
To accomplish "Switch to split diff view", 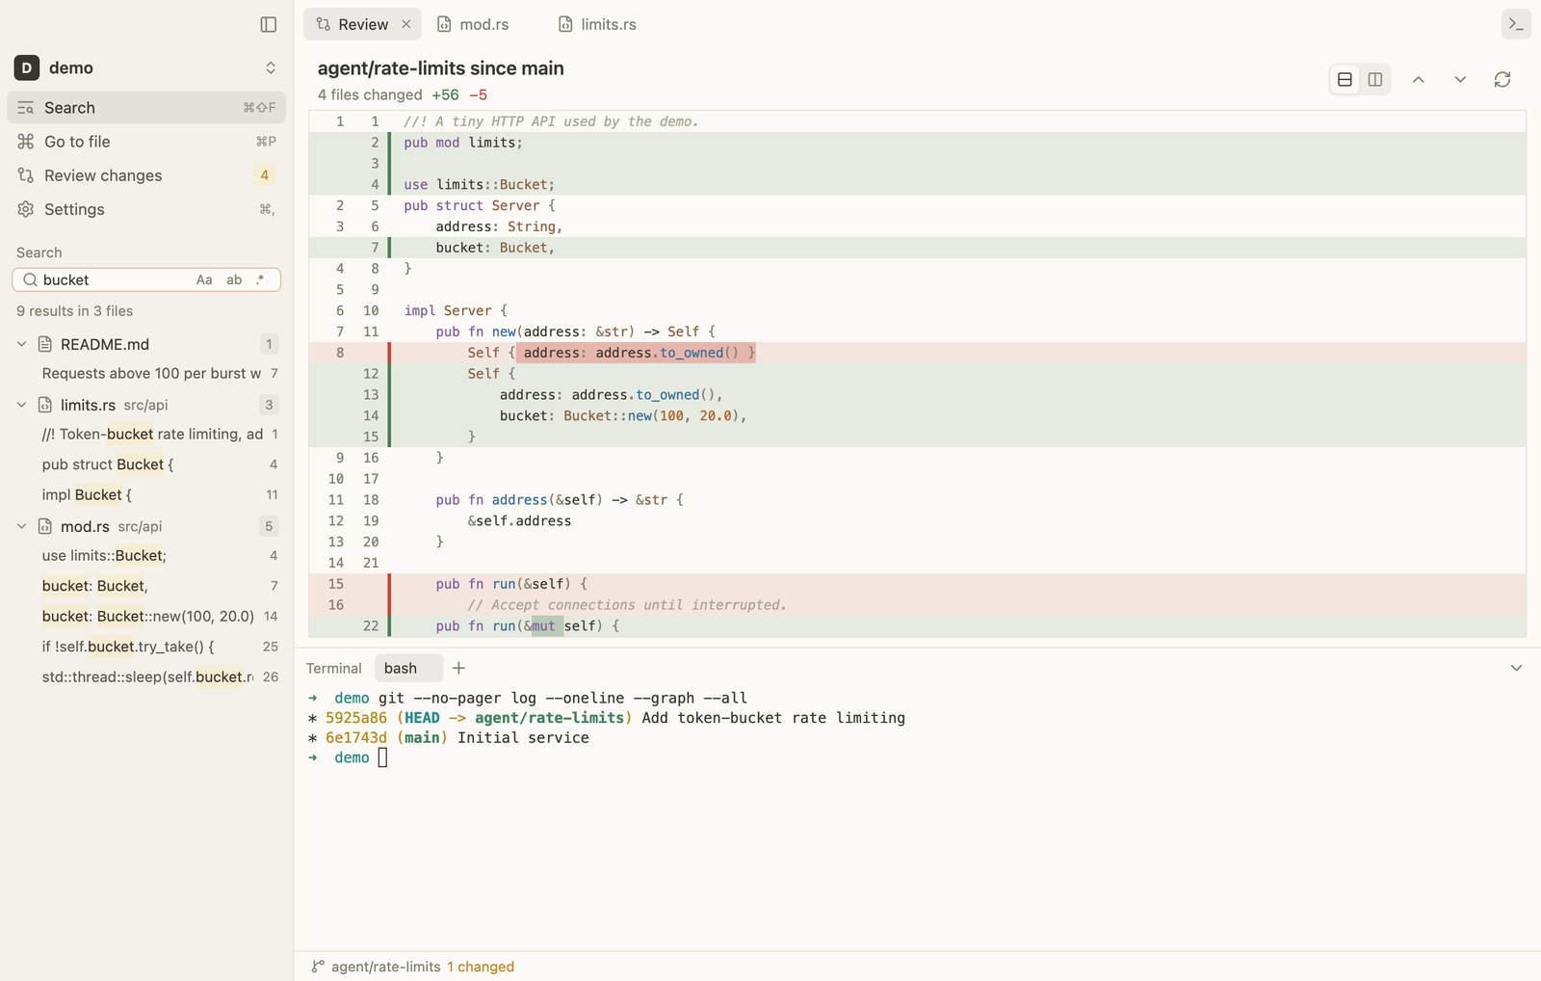I will point(1375,79).
